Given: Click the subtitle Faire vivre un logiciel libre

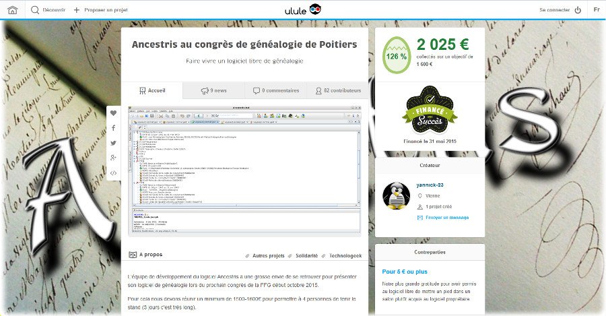Looking at the screenshot, I should coord(244,61).
